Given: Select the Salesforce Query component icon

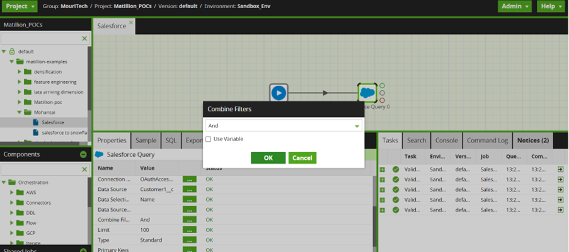Looking at the screenshot, I should pyautogui.click(x=367, y=93).
